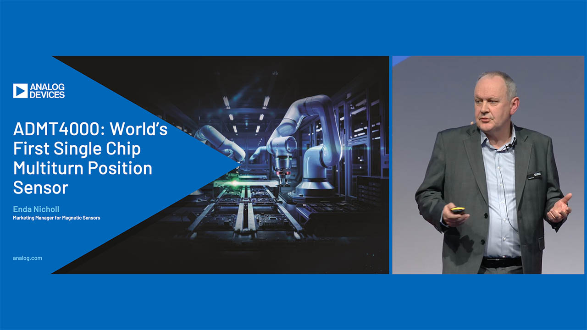The image size is (587, 330).
Task: Click the lapel mic clipped to shirt
Action: click(508, 147)
